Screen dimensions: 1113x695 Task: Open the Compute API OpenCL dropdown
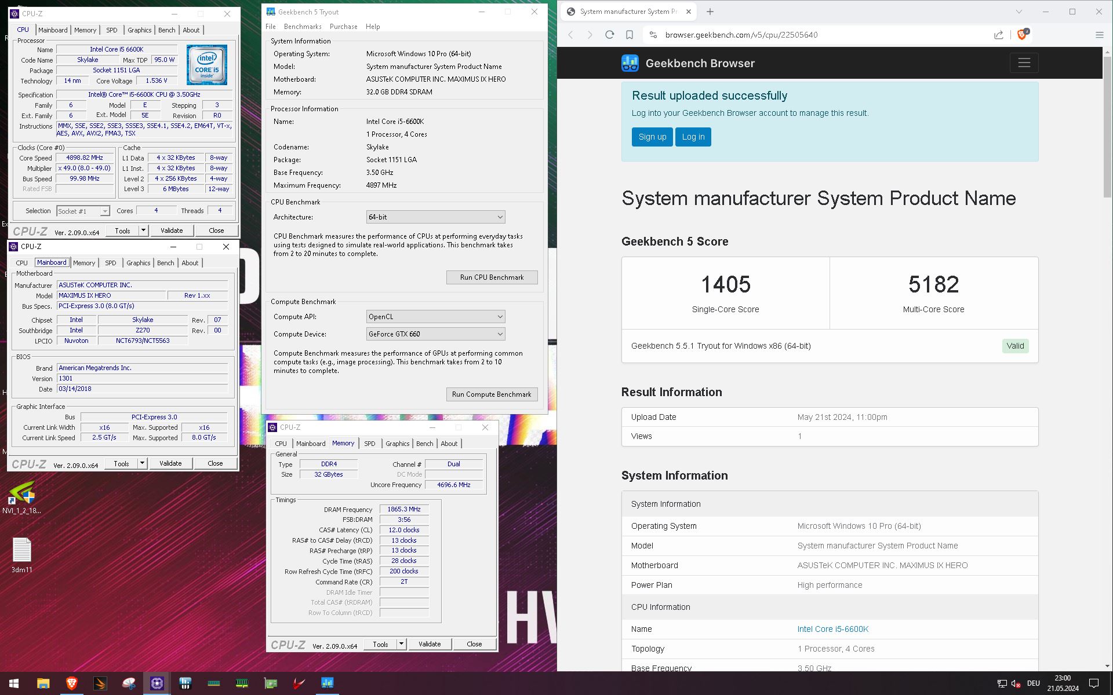(x=435, y=317)
